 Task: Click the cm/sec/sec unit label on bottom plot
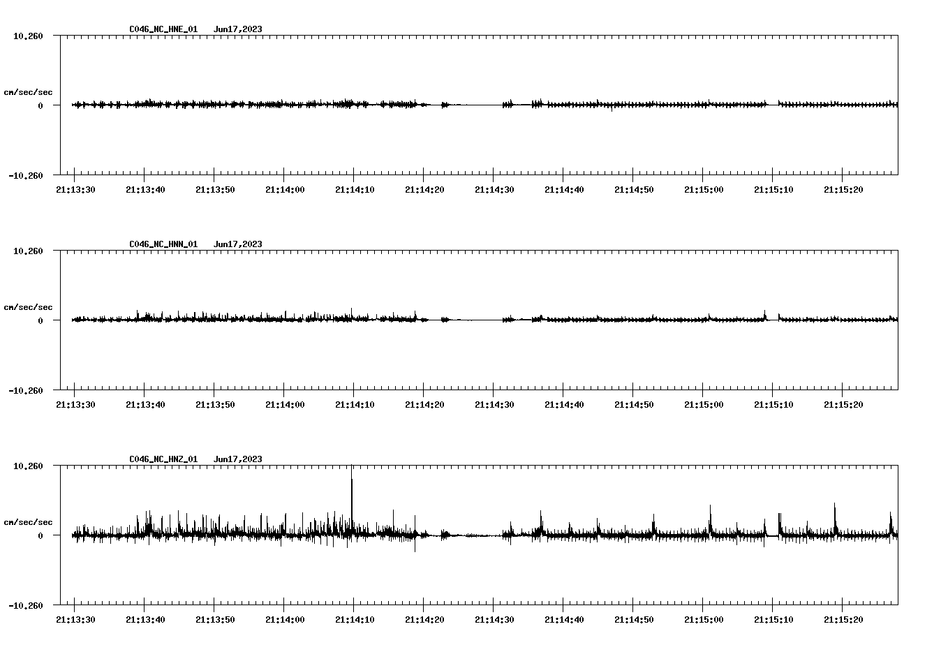[29, 522]
